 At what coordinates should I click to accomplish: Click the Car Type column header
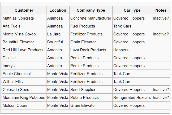[x=132, y=10]
